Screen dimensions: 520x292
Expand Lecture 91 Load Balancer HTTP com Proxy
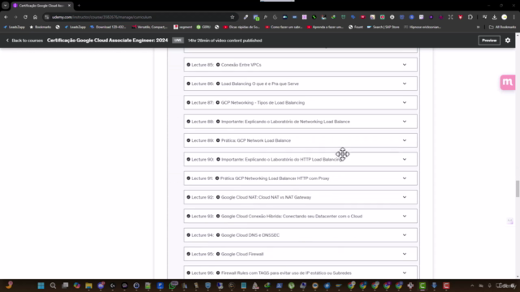click(405, 178)
